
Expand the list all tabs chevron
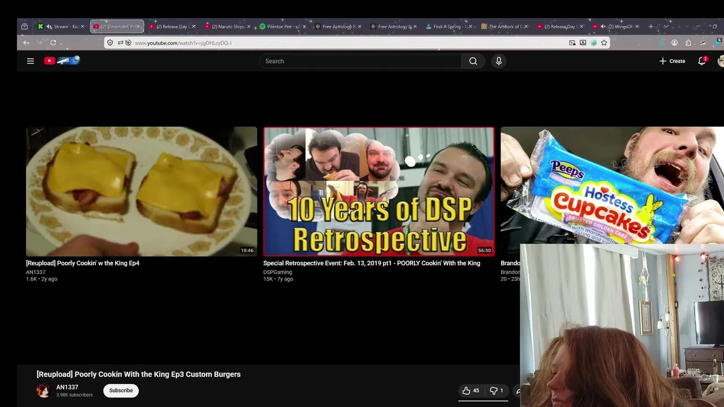666,27
